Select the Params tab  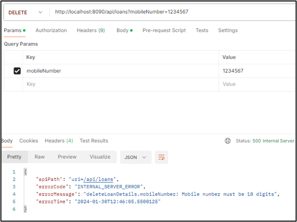pos(12,30)
